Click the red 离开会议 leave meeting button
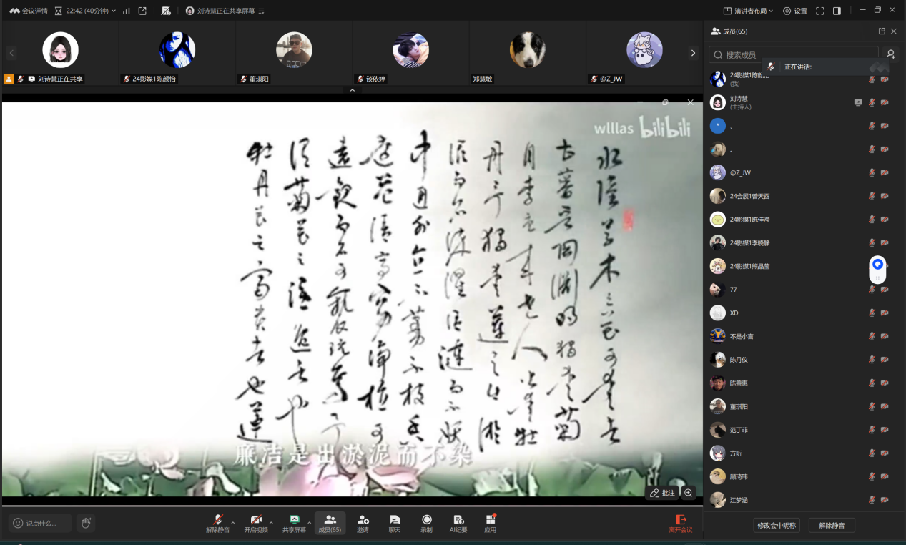906x545 pixels. point(681,523)
